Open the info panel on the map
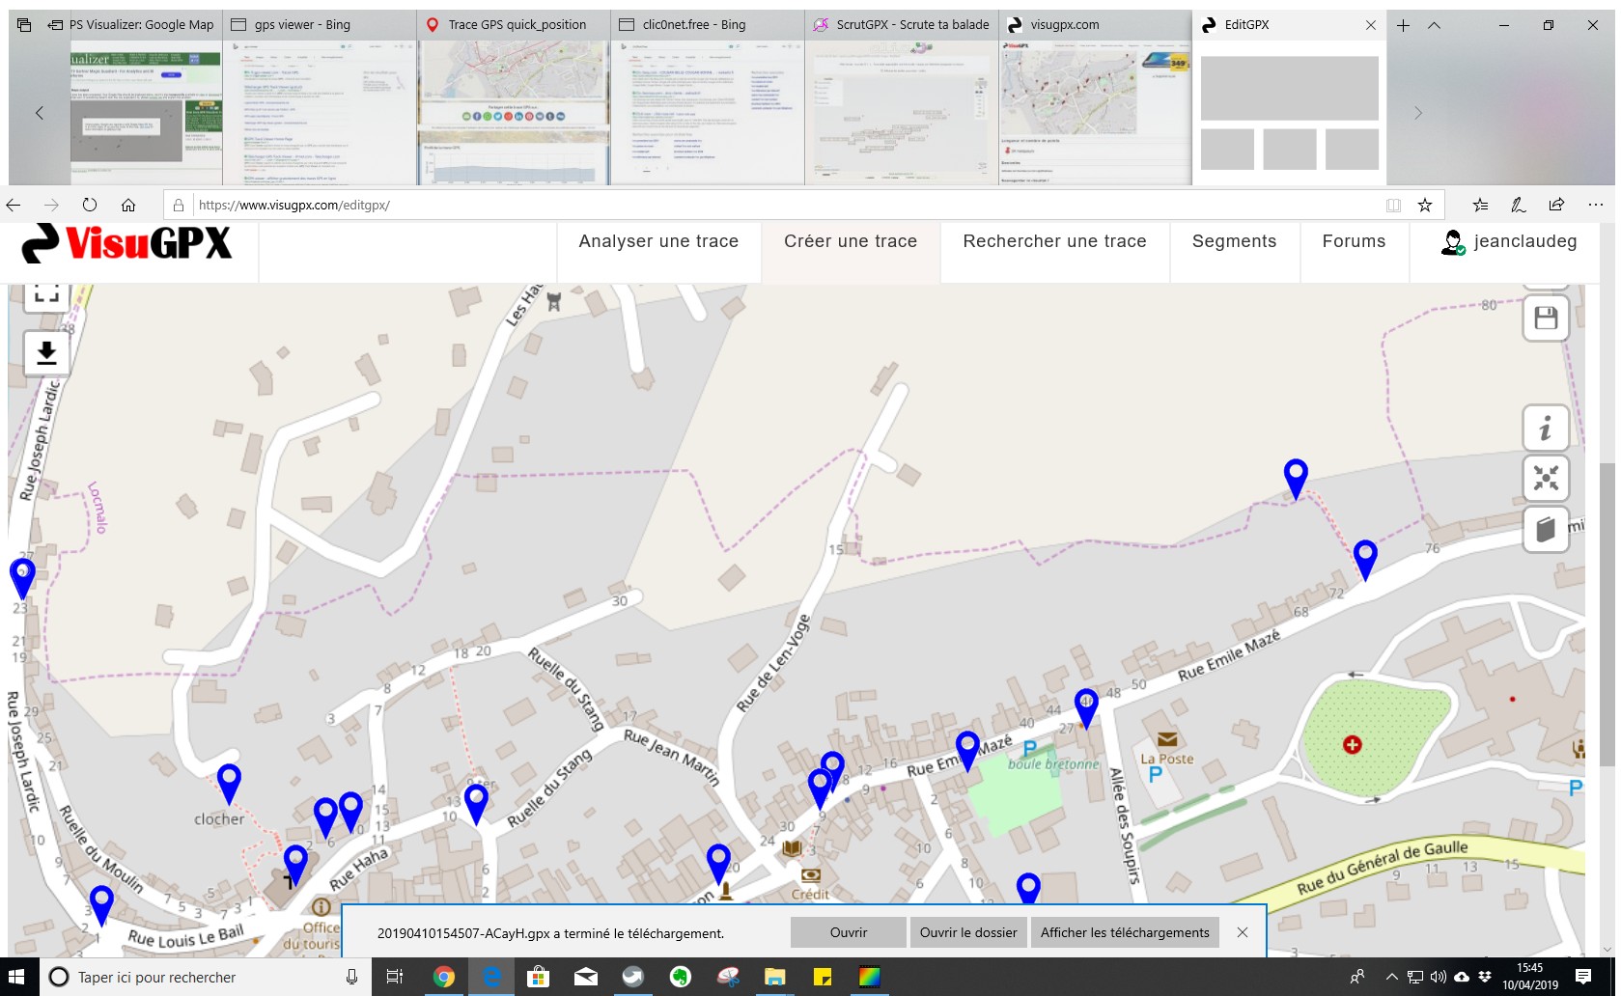Screen dimensions: 1621x996 pos(1545,428)
